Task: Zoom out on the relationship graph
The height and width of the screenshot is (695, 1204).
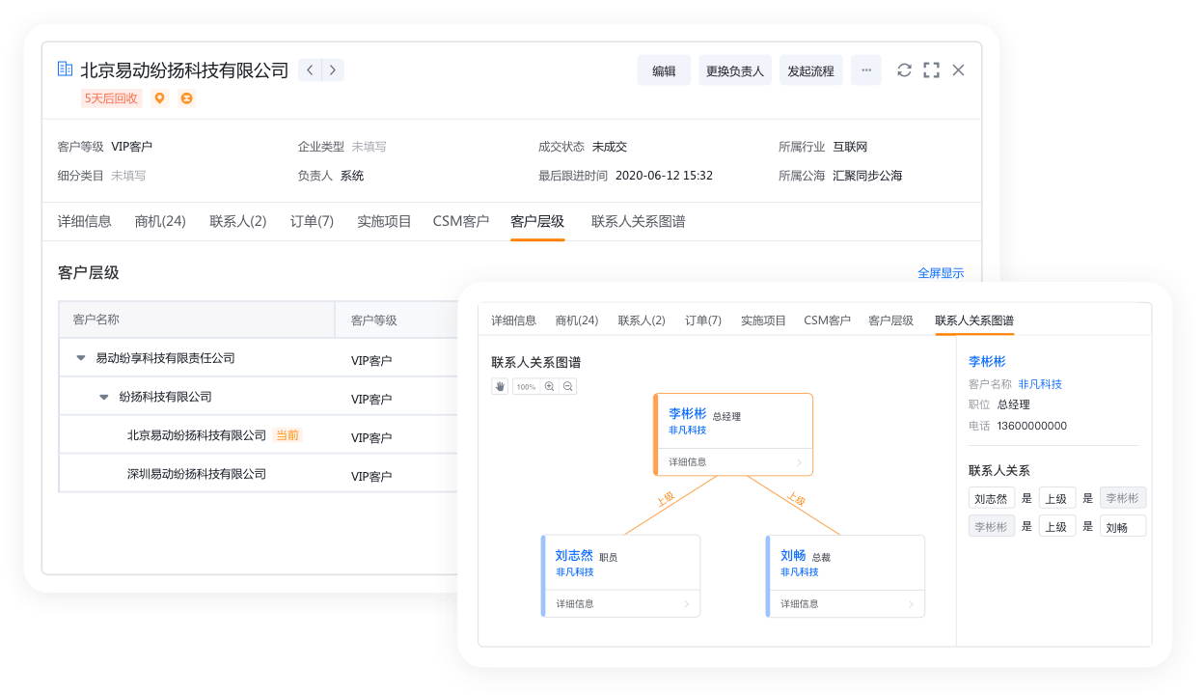Action: tap(568, 386)
